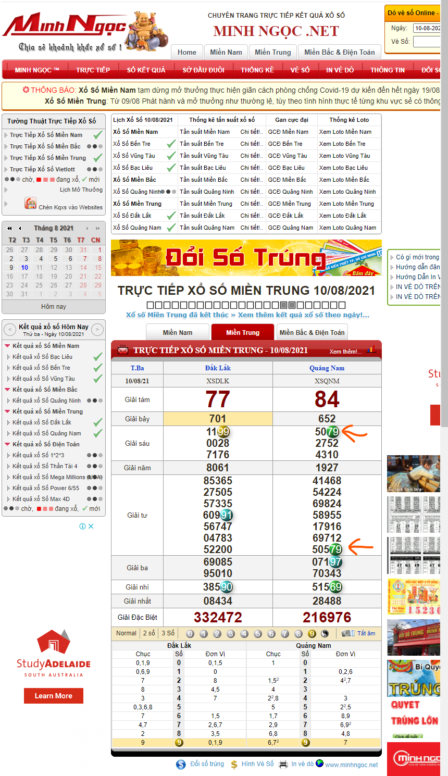Image resolution: width=448 pixels, height=776 pixels.
Task: Collapse Kết quả xổ số Miền Bắc group
Action: [x=7, y=390]
